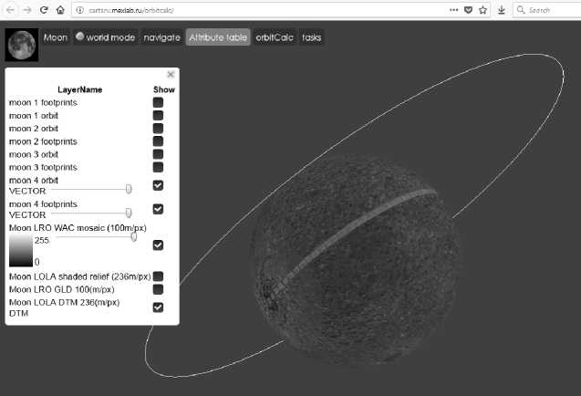
Task: Open the navigate menu
Action: 161,37
